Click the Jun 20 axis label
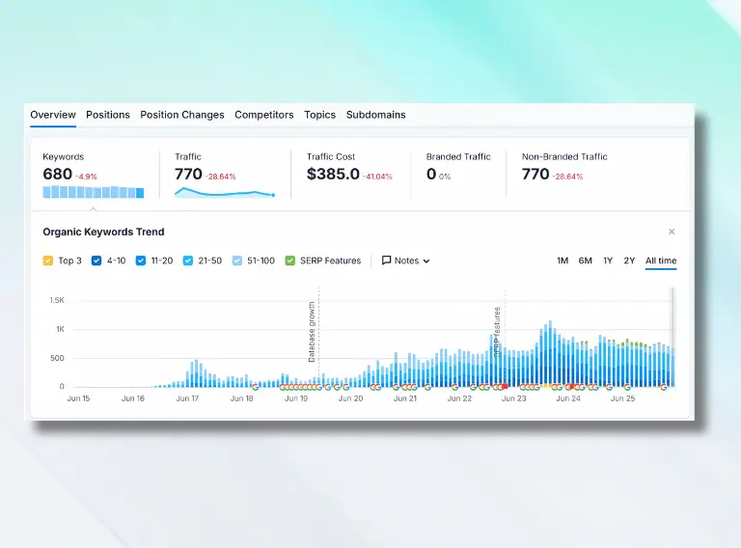Viewport: 741px width, 548px height. tap(350, 398)
